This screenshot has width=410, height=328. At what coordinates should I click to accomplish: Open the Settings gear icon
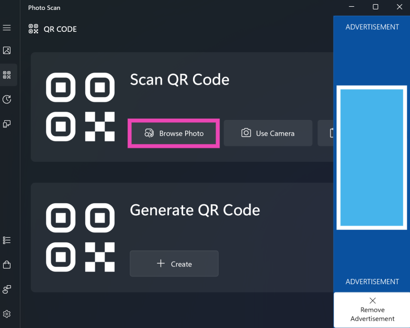point(7,314)
